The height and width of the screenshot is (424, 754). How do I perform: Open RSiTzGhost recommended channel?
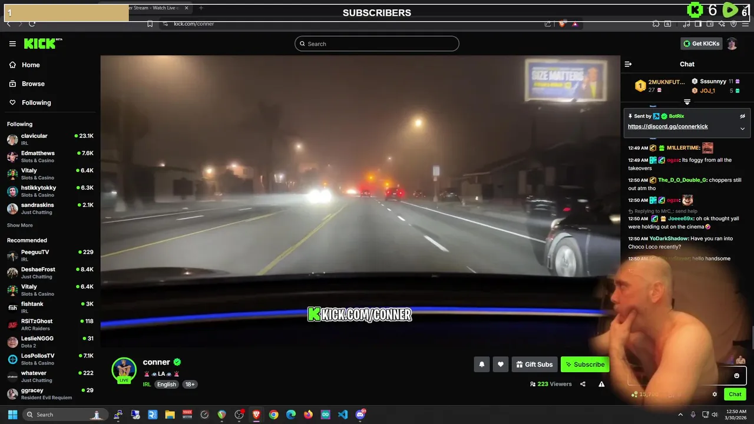[50, 324]
